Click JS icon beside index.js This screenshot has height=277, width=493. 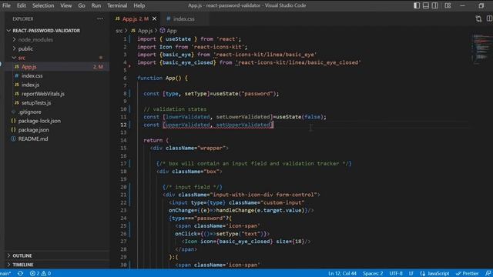coord(17,85)
